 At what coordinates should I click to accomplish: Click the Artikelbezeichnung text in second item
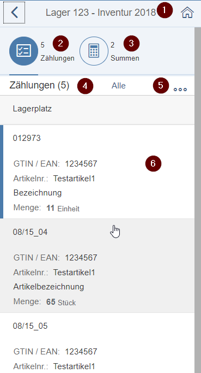pyautogui.click(x=48, y=287)
